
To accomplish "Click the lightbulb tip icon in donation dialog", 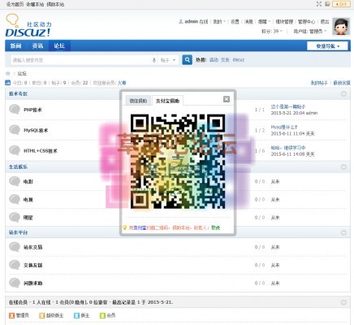I will 124,227.
